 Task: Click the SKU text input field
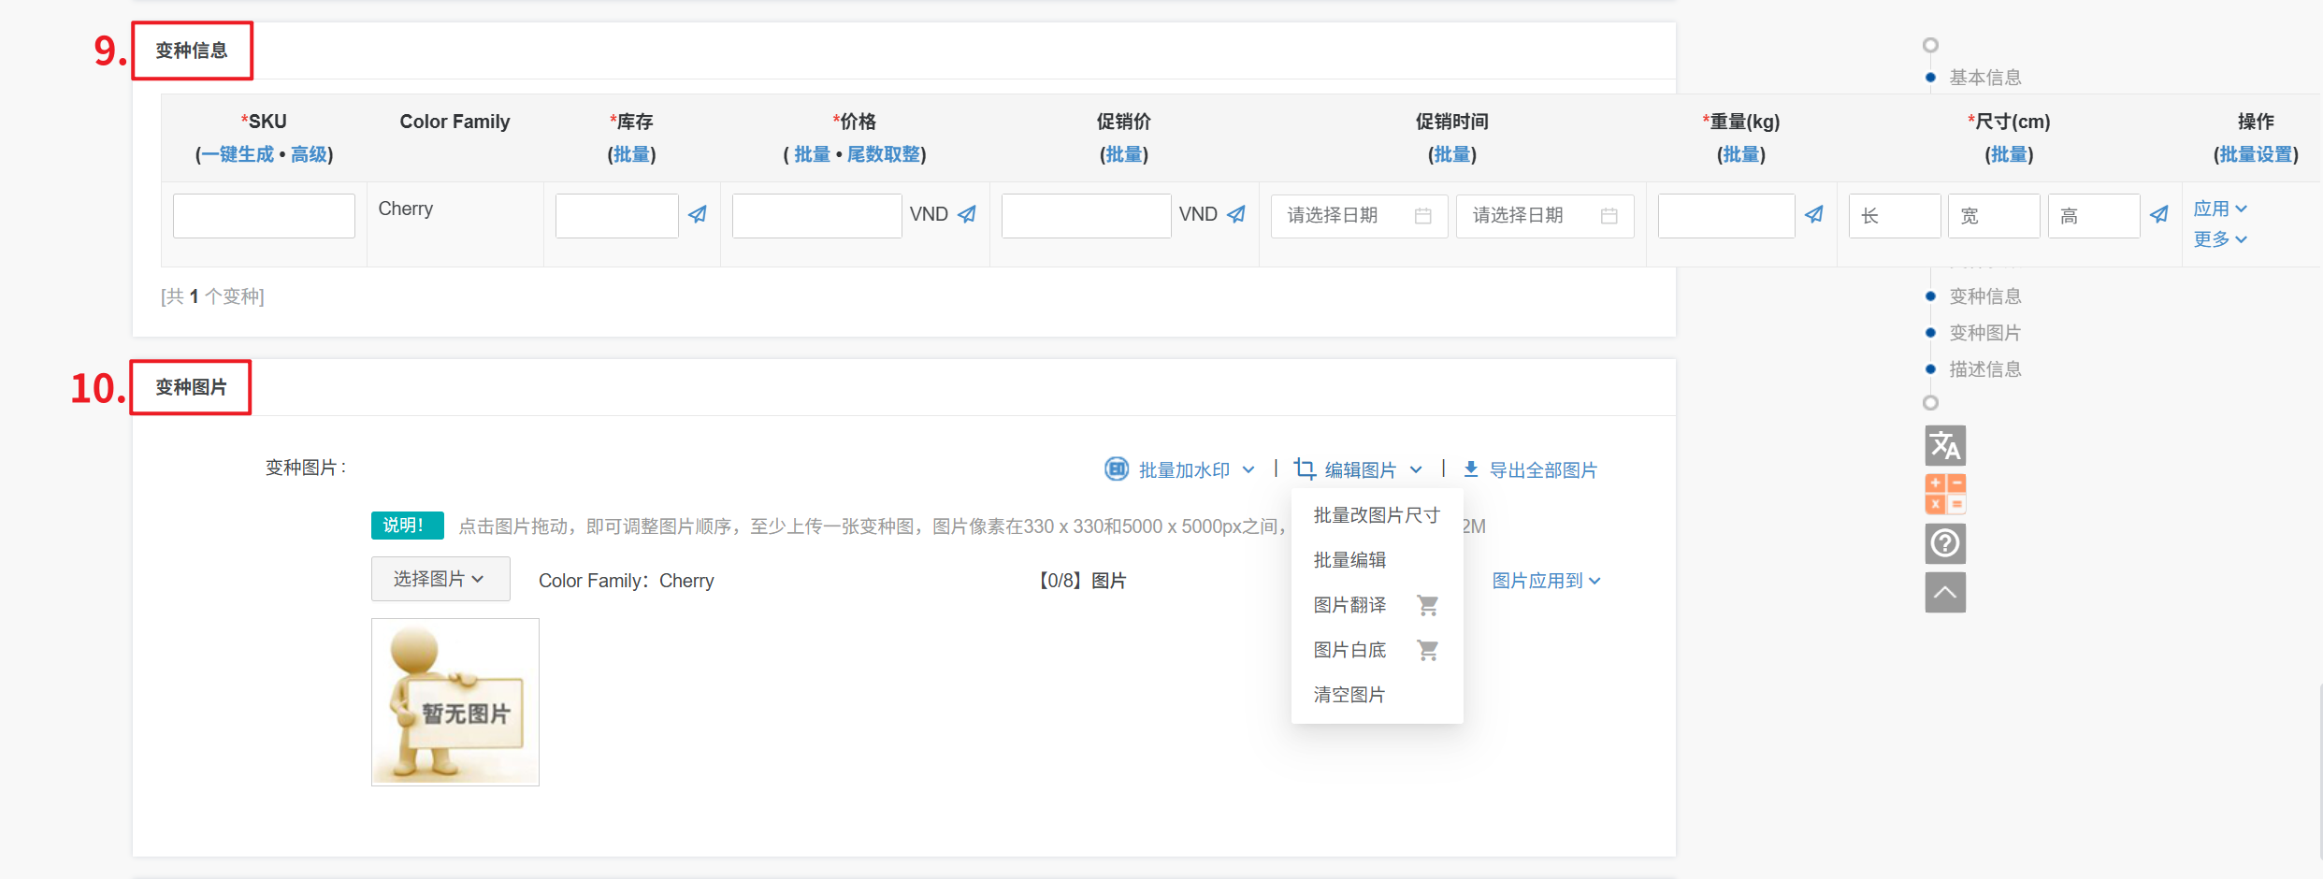click(x=264, y=216)
